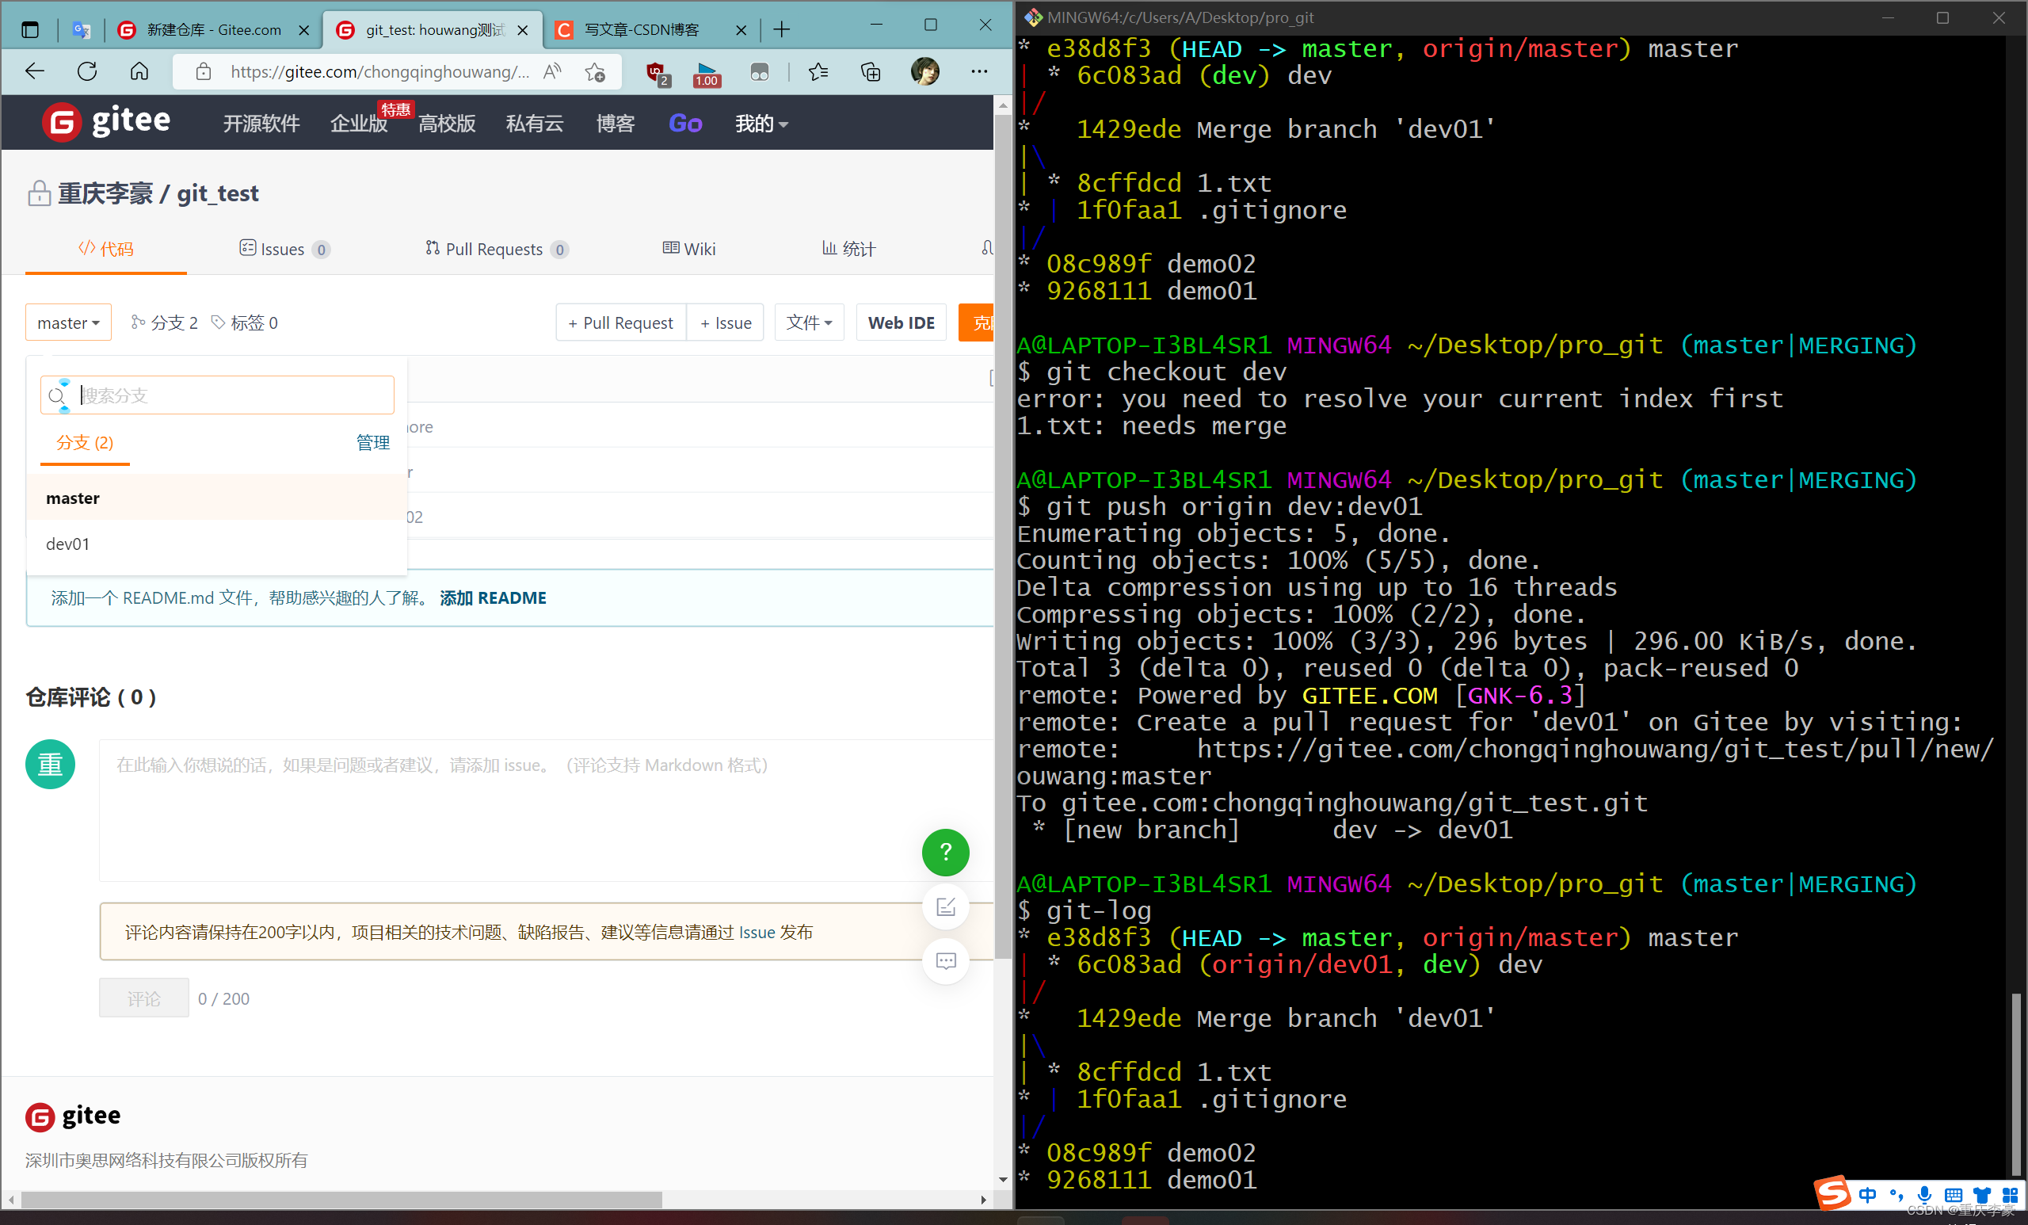Expand the 文件 dropdown menu

[808, 322]
